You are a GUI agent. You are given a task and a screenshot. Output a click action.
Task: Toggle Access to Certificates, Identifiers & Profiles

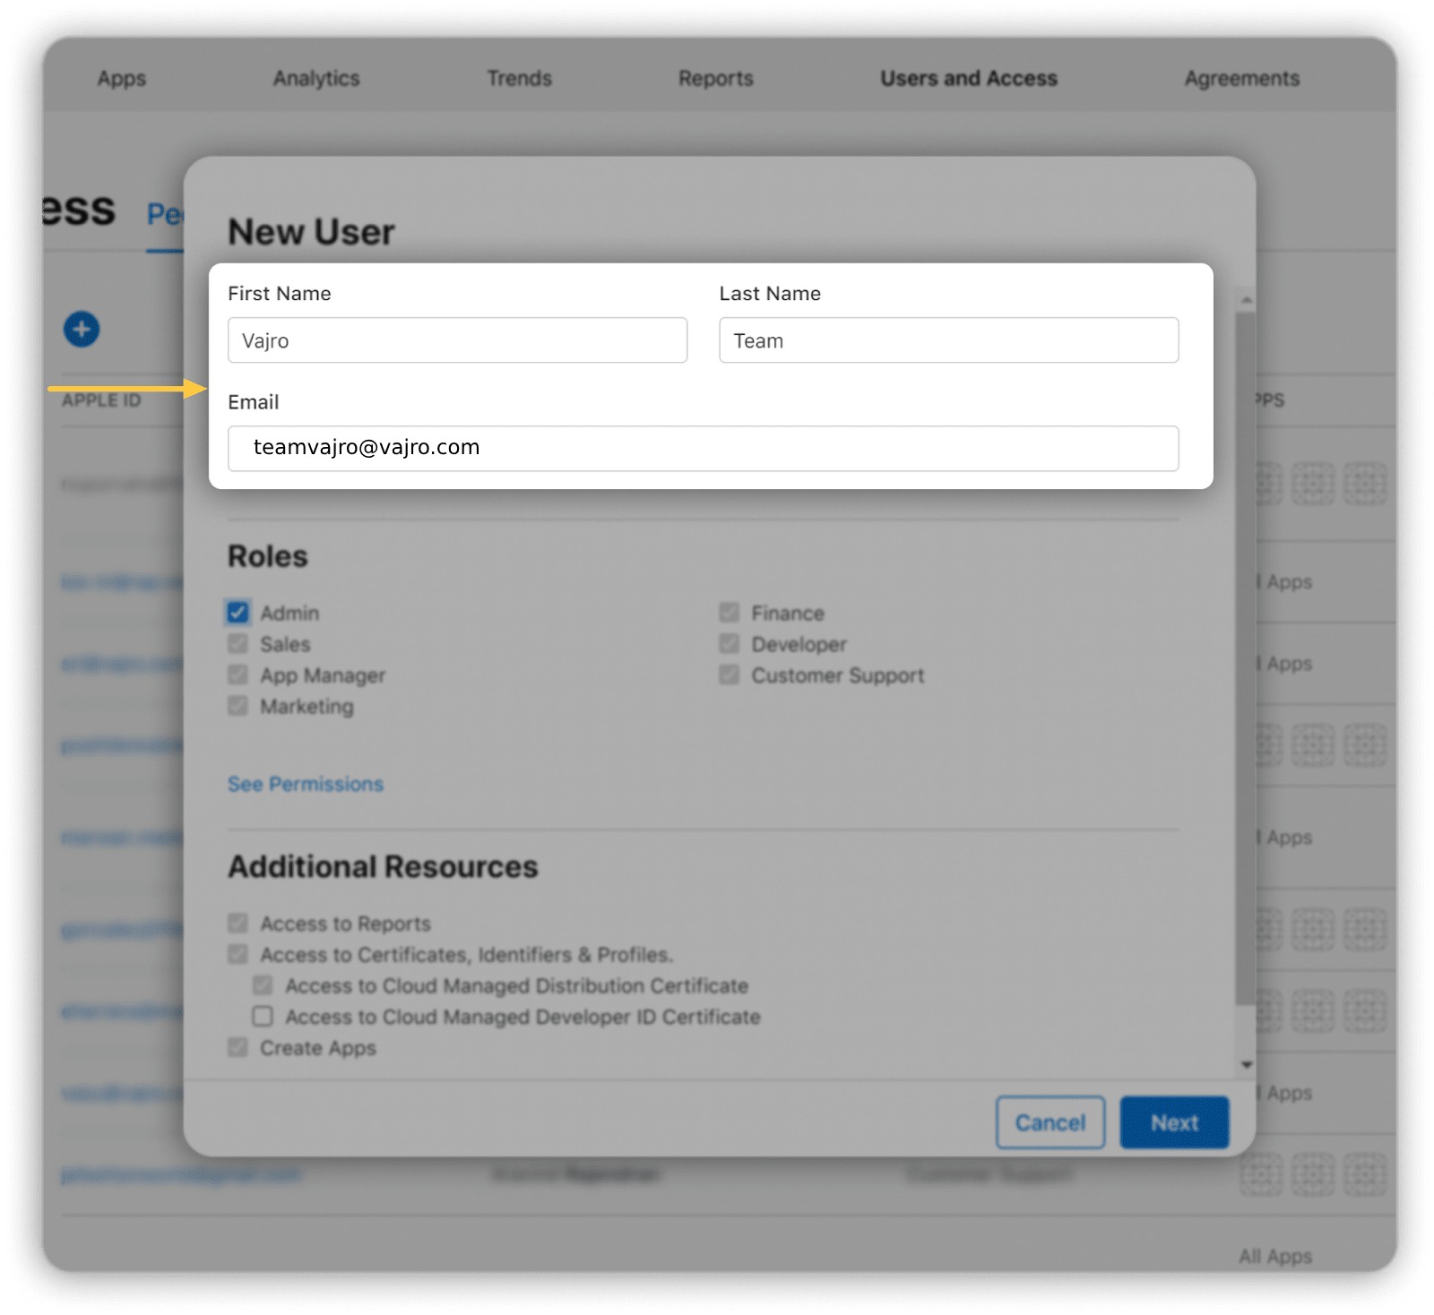tap(238, 954)
